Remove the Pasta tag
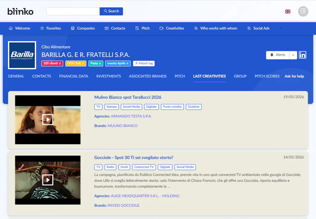 coord(100,63)
